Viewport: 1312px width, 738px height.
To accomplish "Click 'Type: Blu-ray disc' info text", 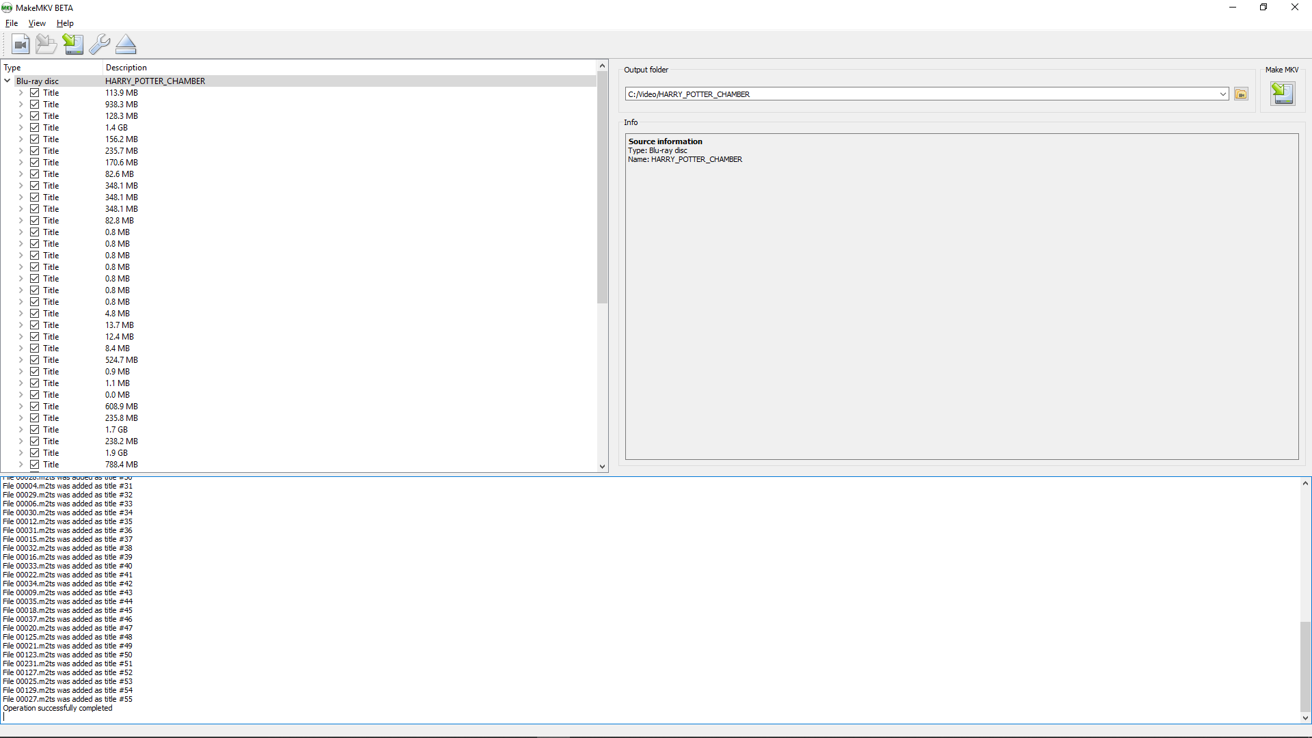I will click(658, 150).
